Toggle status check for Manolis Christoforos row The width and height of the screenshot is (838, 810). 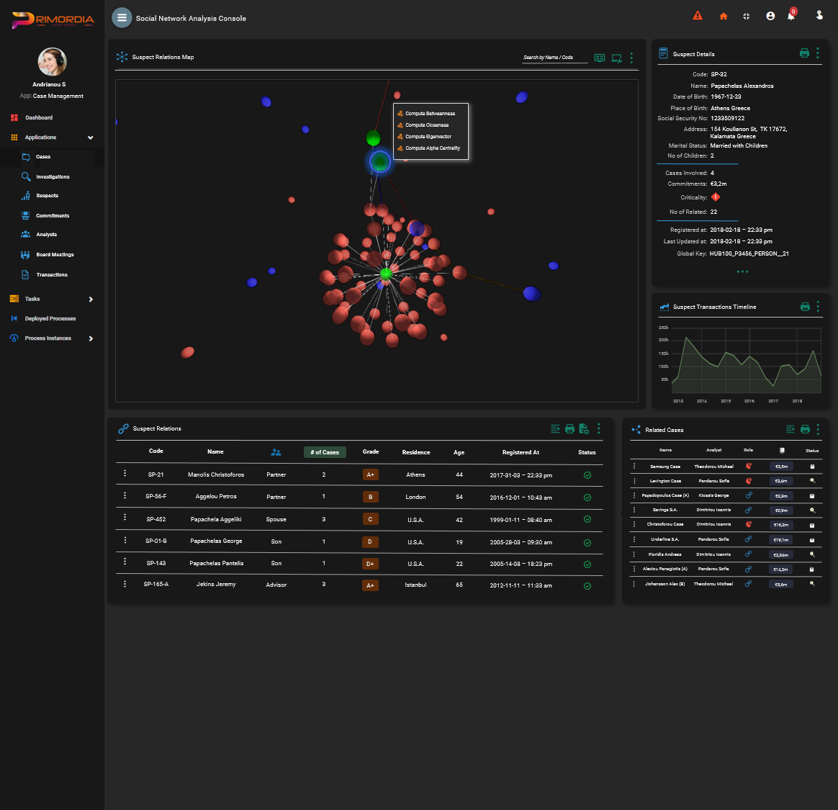pyautogui.click(x=587, y=475)
